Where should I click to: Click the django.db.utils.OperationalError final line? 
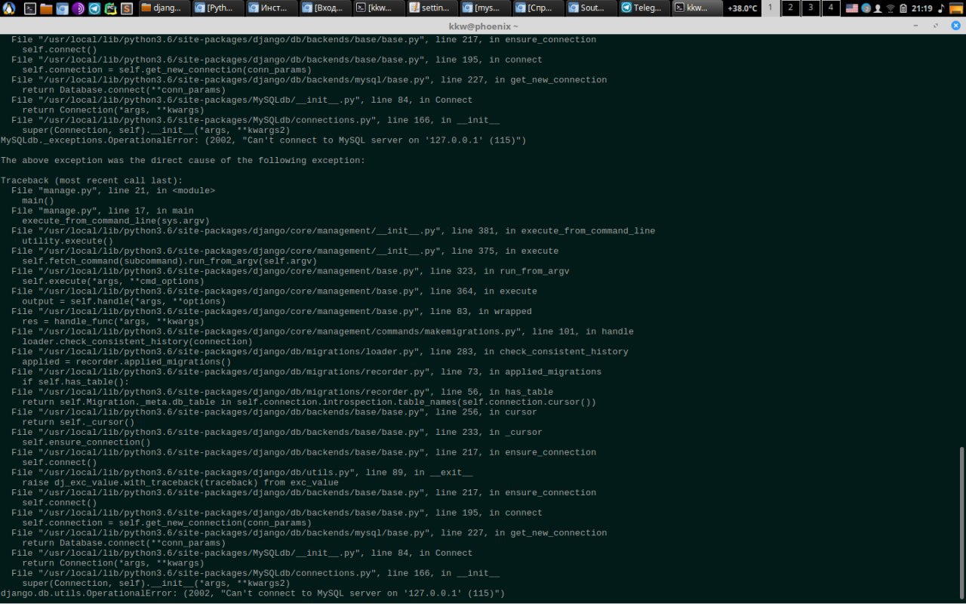(x=253, y=593)
